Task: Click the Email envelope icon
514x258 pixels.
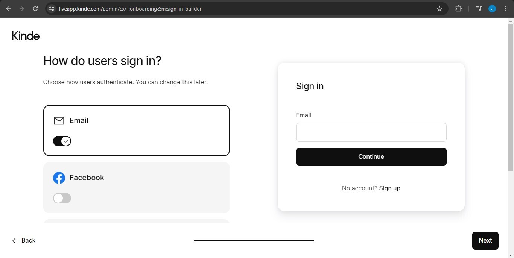Action: [59, 121]
